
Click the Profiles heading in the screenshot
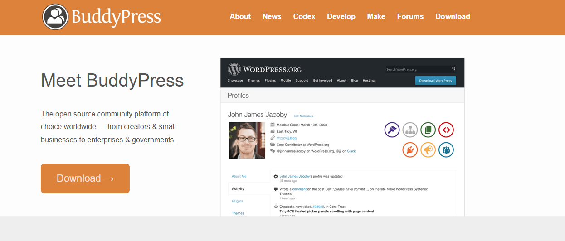(x=238, y=96)
